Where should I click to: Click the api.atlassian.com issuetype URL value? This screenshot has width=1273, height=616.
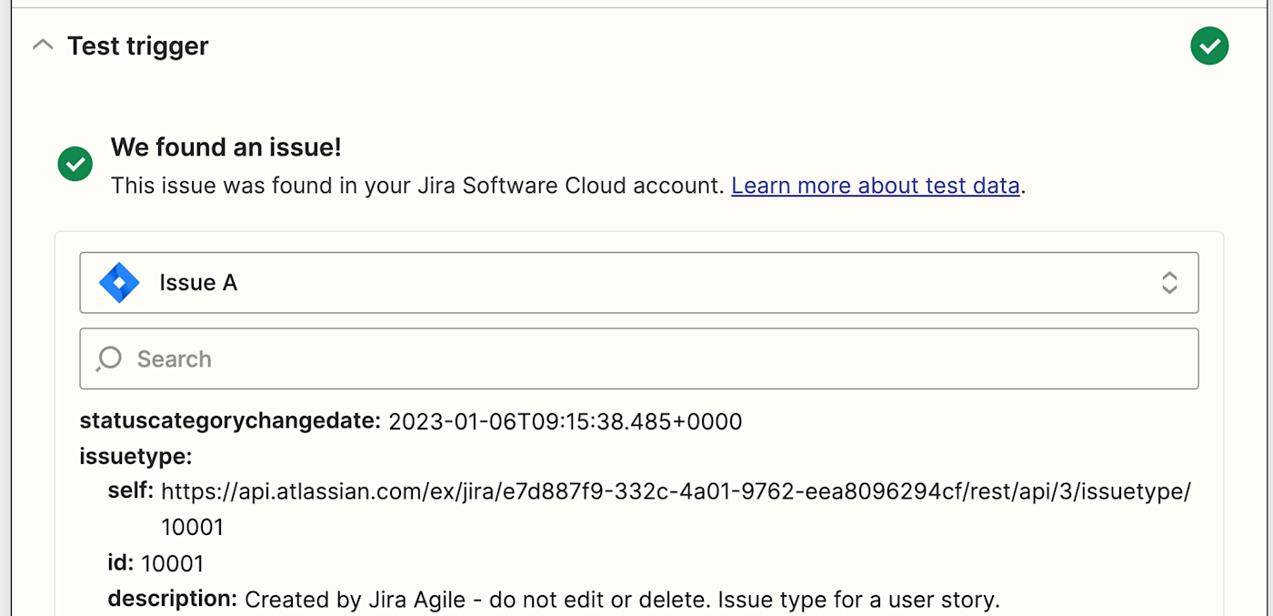(x=676, y=492)
